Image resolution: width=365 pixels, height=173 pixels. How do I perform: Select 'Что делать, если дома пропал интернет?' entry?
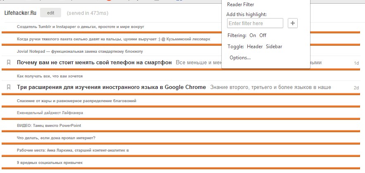pos(56,138)
